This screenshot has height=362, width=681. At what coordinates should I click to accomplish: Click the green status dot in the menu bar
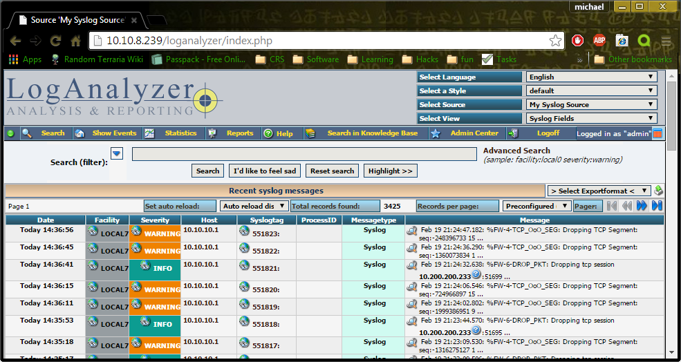[11, 134]
